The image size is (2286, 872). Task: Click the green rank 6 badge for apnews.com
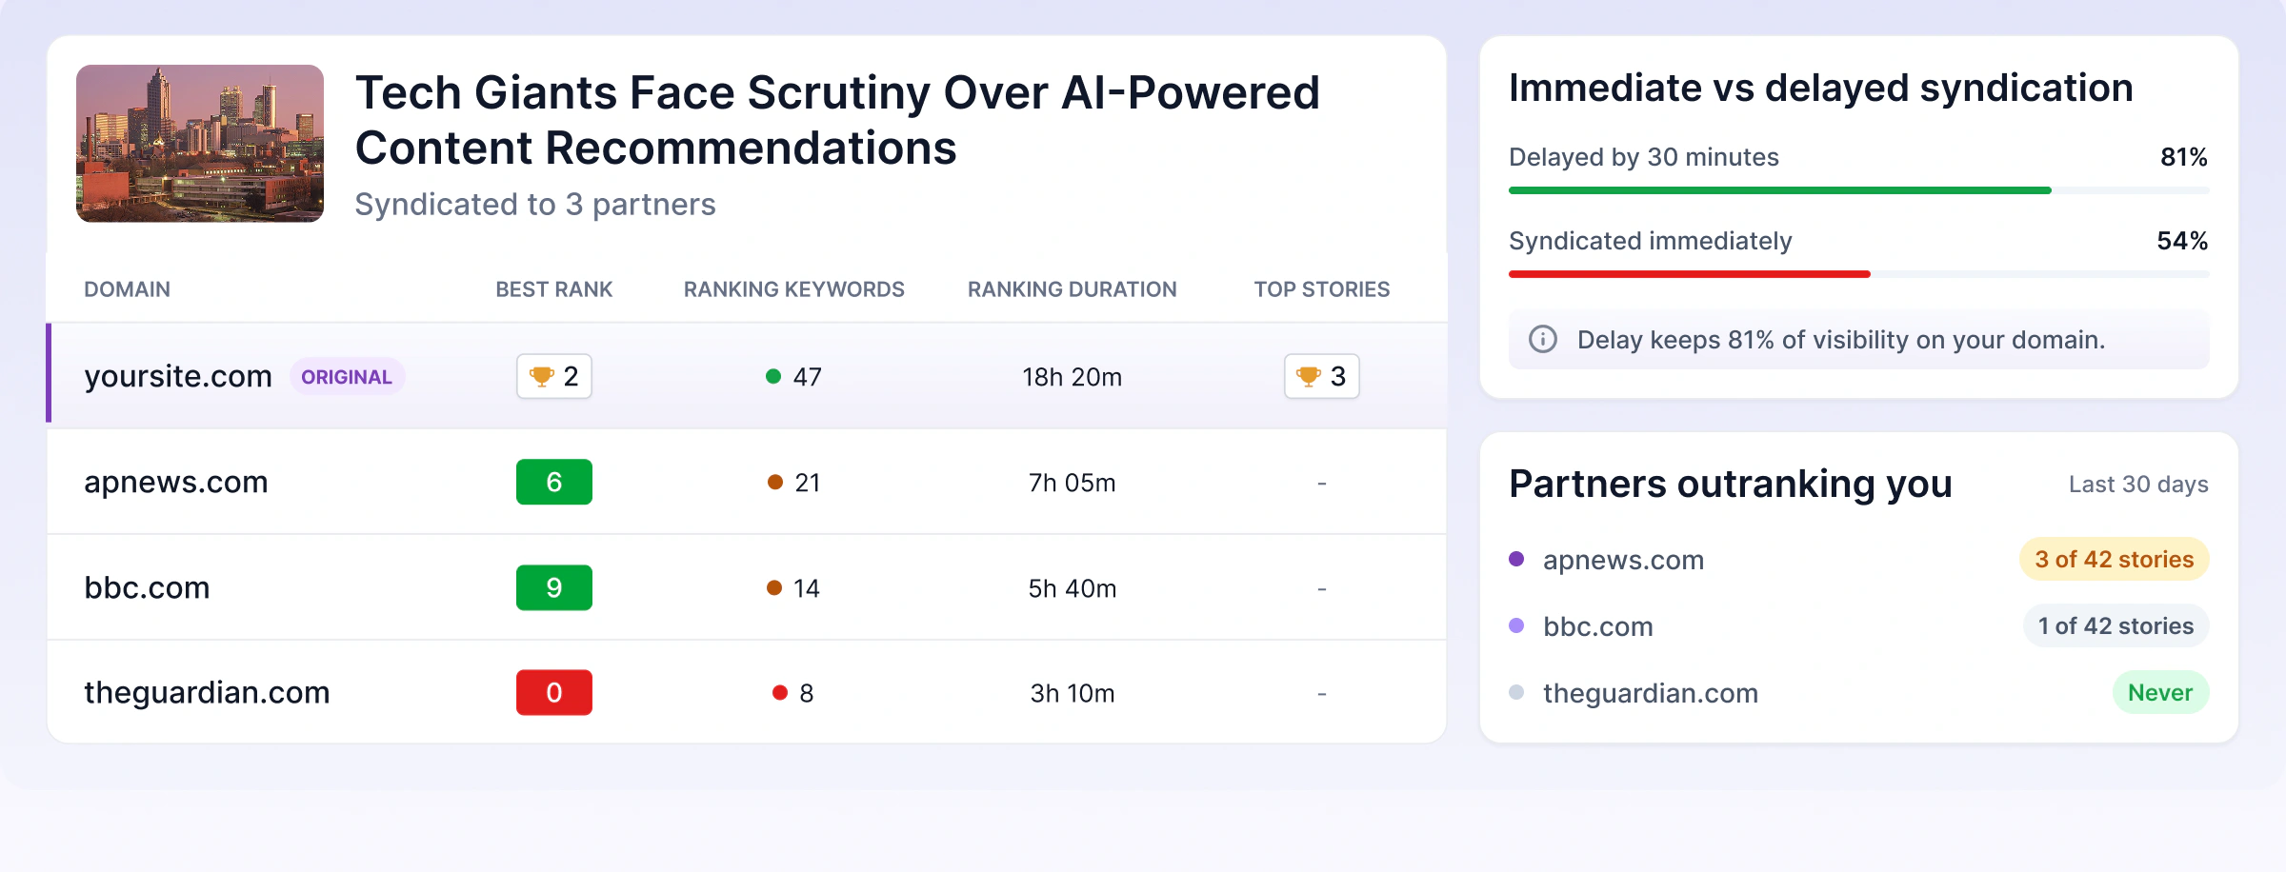coord(554,482)
